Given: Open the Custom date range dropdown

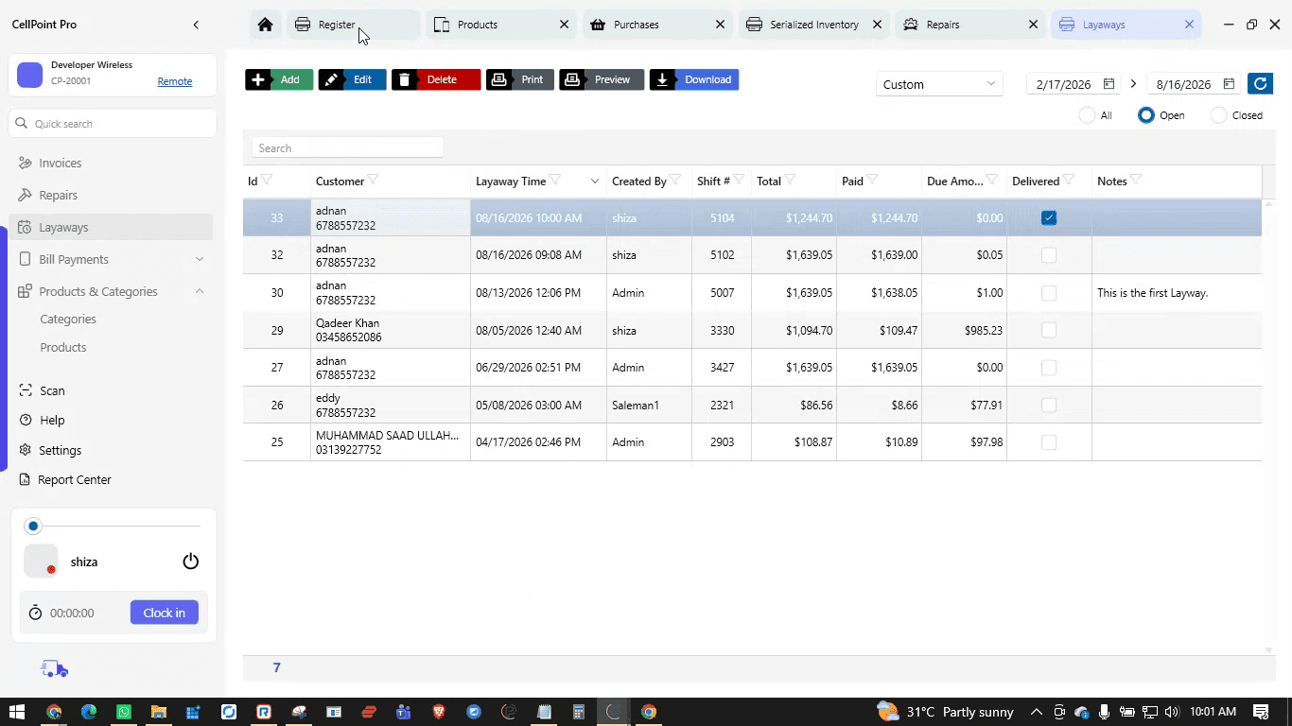Looking at the screenshot, I should tap(940, 84).
